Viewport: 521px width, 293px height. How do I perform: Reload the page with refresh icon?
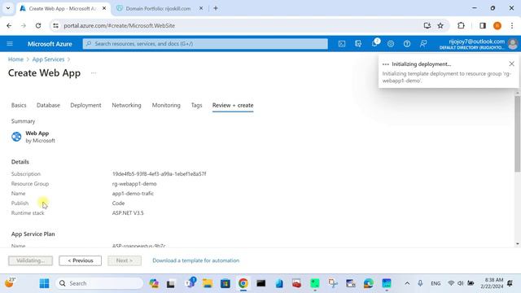pos(38,25)
